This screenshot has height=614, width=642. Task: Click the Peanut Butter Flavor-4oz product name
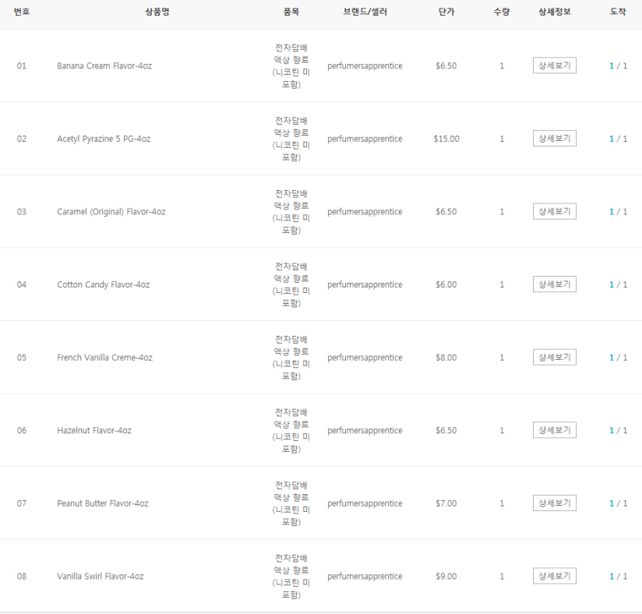pyautogui.click(x=103, y=503)
